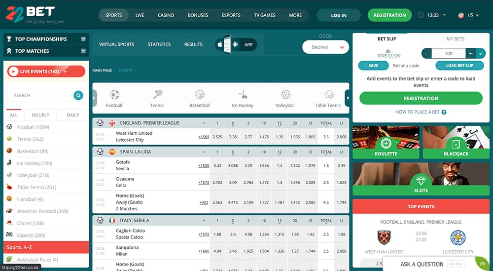This screenshot has width=493, height=271.
Task: Click the US flag icon
Action: pos(461,15)
